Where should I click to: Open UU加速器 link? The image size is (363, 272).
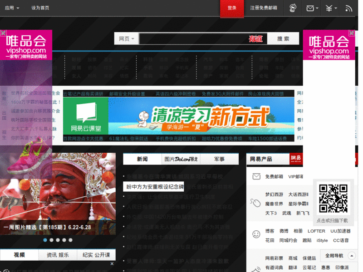tap(340, 231)
